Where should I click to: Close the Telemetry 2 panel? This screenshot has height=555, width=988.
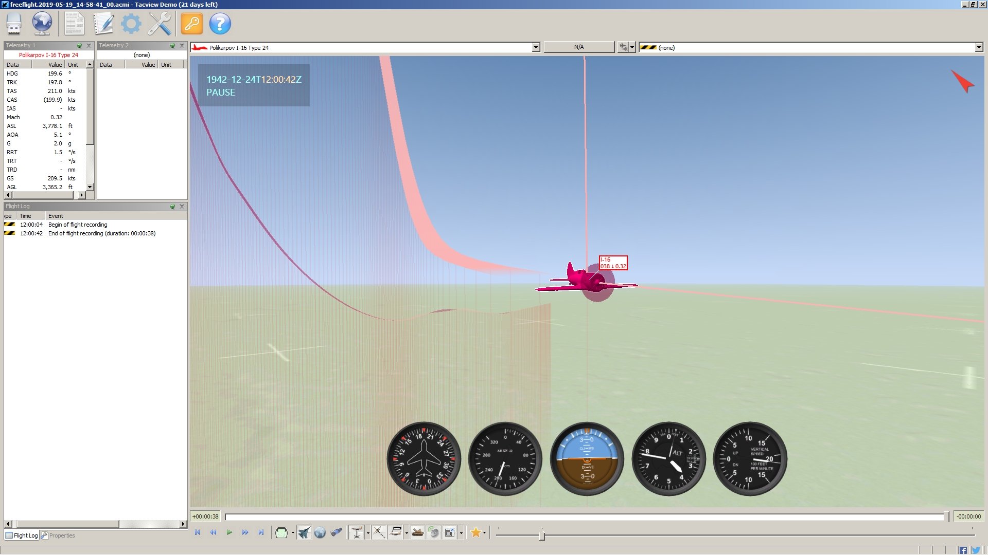point(181,45)
